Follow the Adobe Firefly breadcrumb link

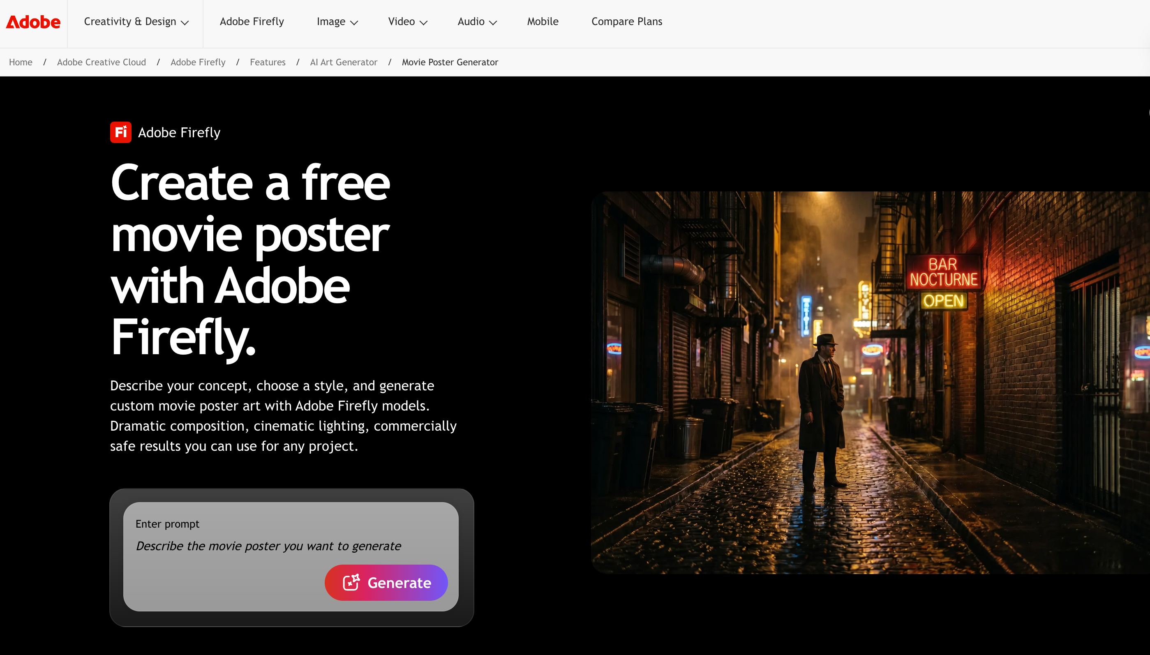pos(198,62)
